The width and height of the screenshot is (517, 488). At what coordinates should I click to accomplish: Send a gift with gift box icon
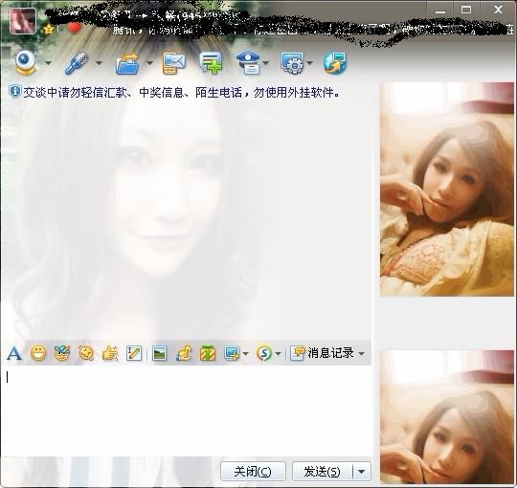[208, 353]
